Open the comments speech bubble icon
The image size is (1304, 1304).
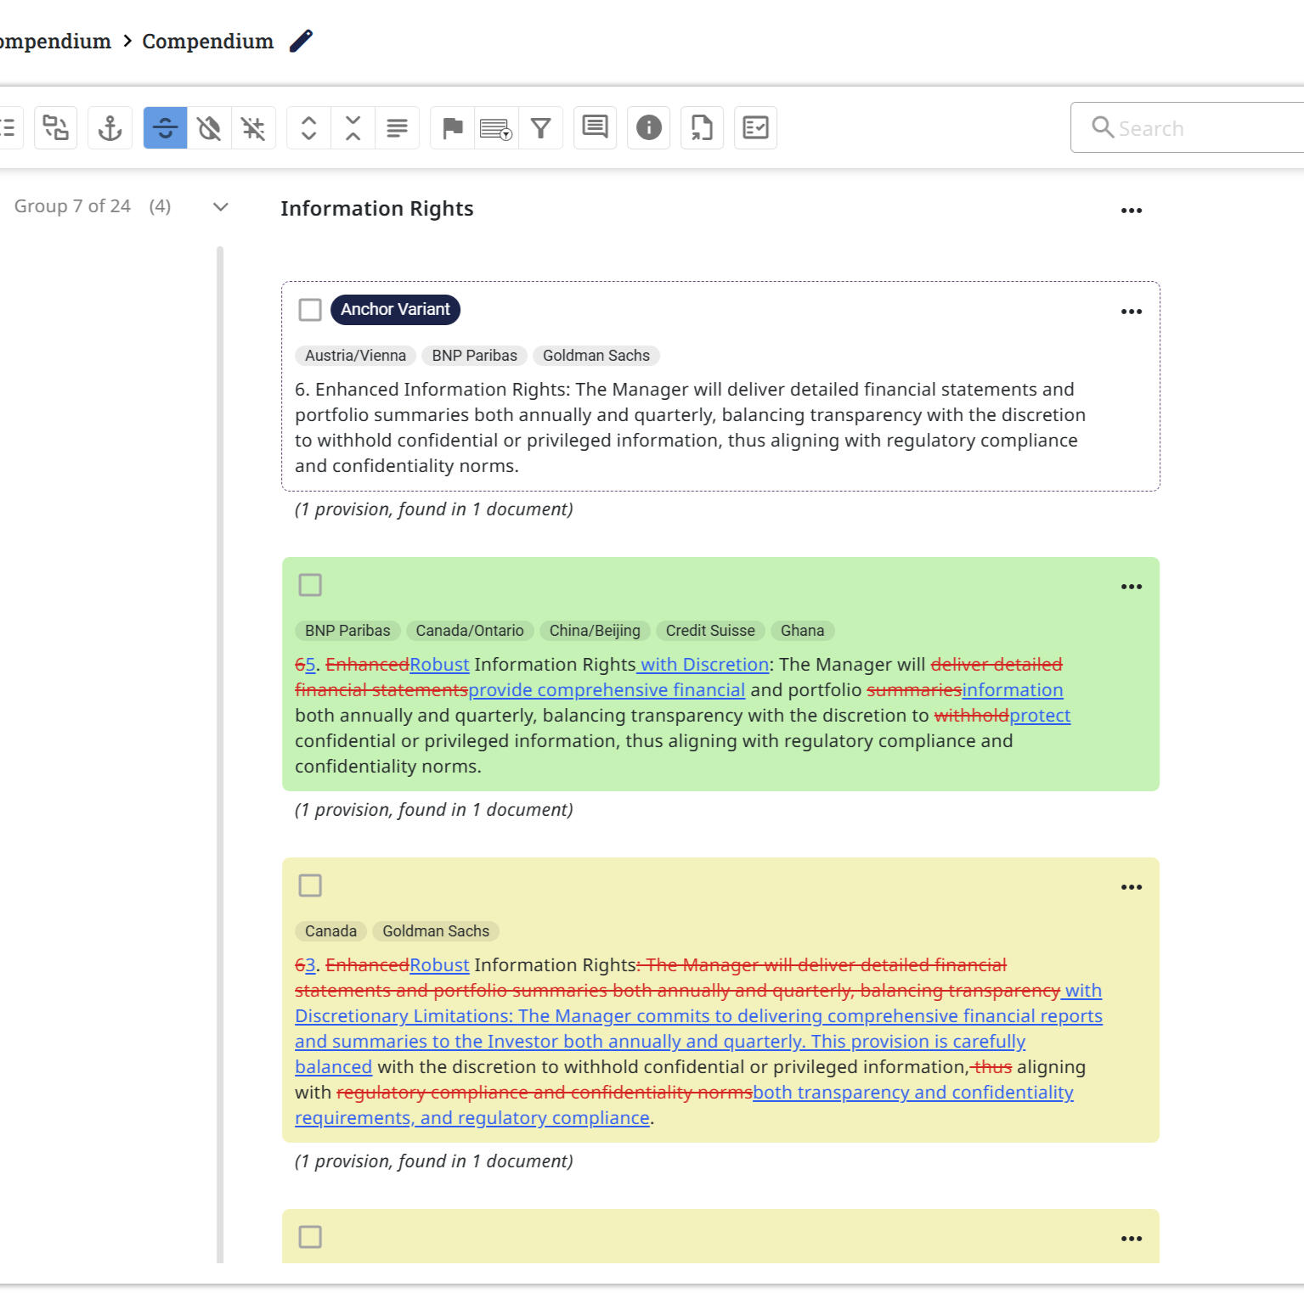(x=595, y=128)
